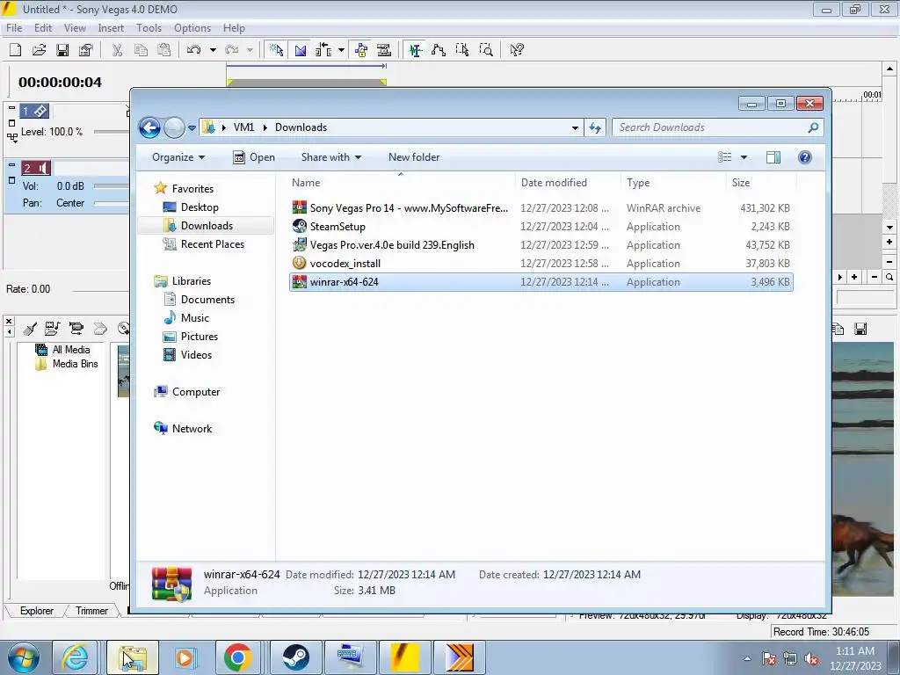Select the Zoom Edit magnifier tool
The width and height of the screenshot is (900, 675).
coord(485,50)
